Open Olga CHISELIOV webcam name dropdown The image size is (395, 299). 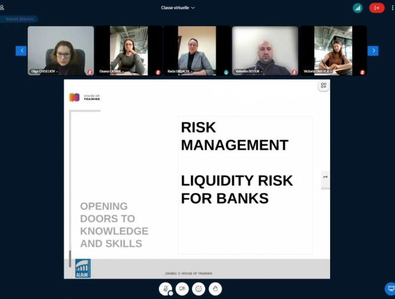[45, 71]
